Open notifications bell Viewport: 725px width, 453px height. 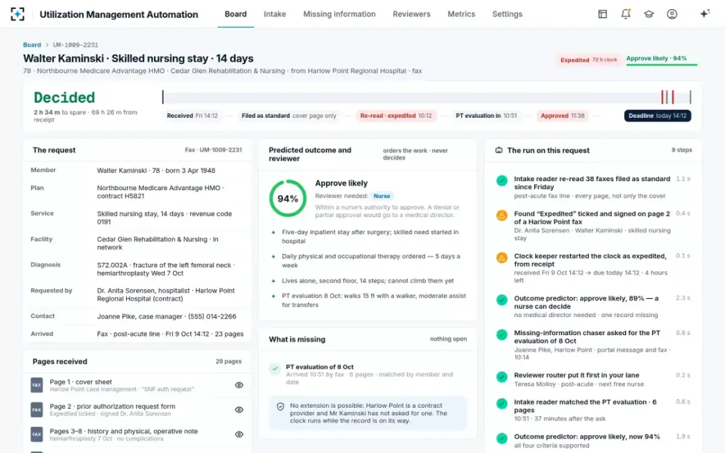(x=626, y=14)
